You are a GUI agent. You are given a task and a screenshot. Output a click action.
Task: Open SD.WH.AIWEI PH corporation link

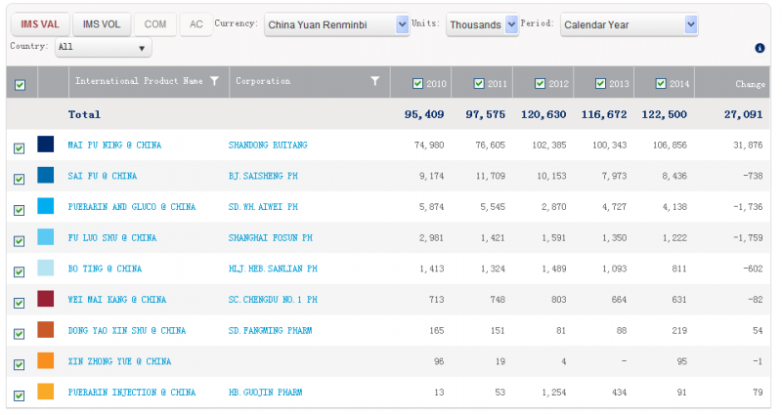coord(263,207)
